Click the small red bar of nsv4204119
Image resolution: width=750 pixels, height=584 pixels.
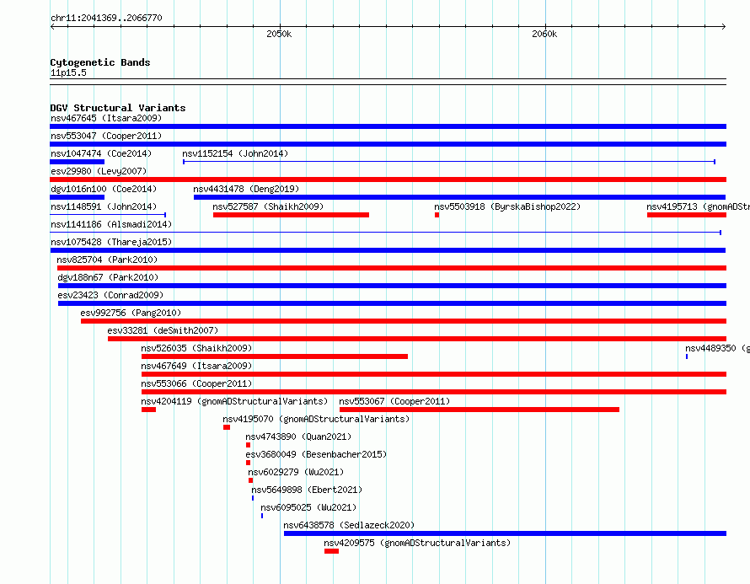(x=149, y=410)
